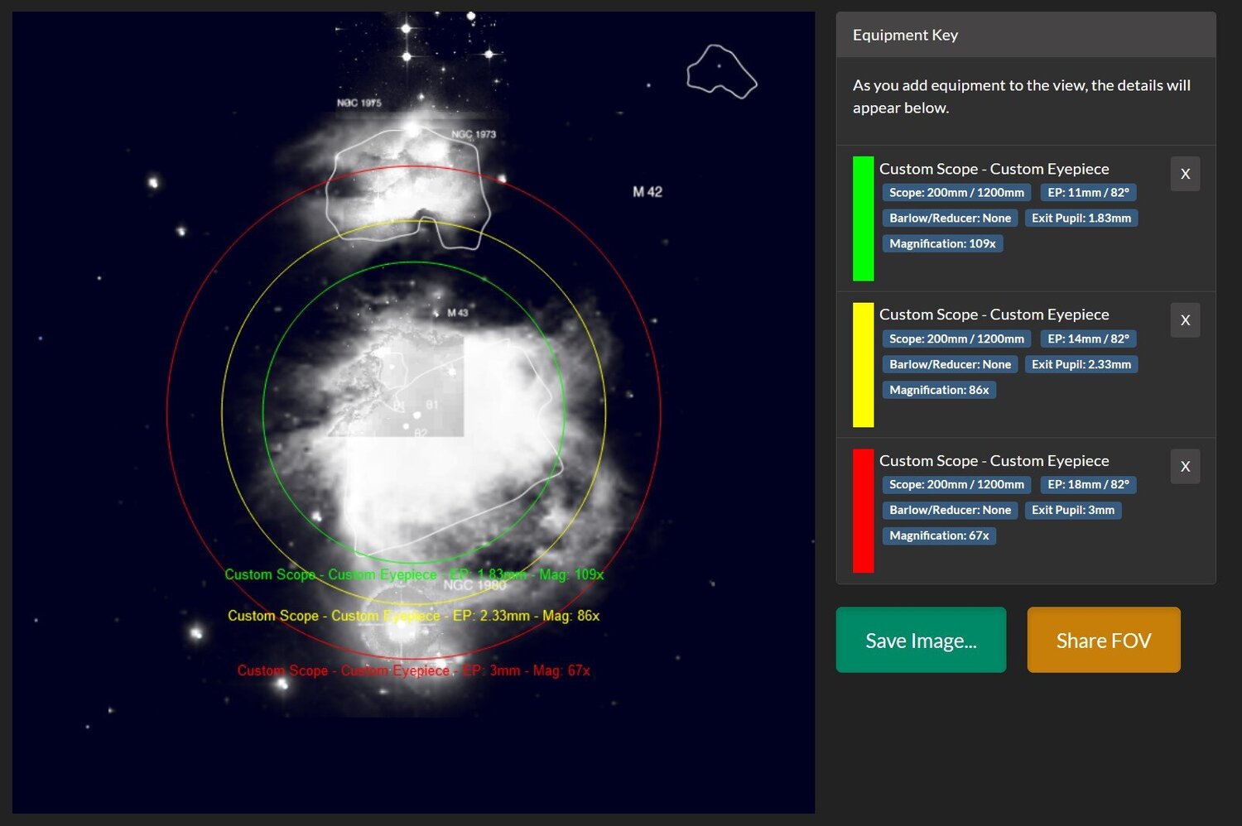Remove the yellow 14mm eyepiece entry
Viewport: 1242px width, 826px height.
[x=1185, y=320]
